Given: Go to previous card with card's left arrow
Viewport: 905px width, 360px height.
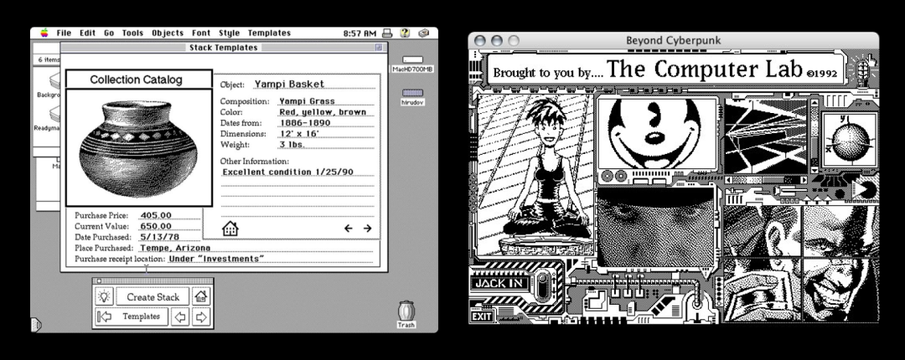Looking at the screenshot, I should click(x=348, y=229).
